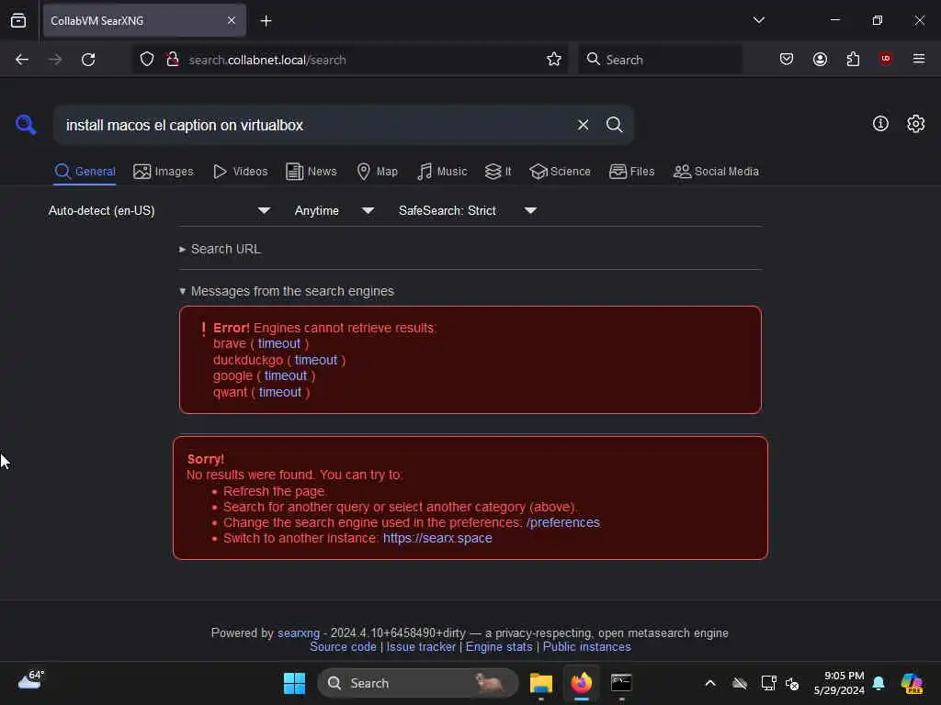941x705 pixels.
Task: Switch to the Music category tab
Action: point(442,172)
